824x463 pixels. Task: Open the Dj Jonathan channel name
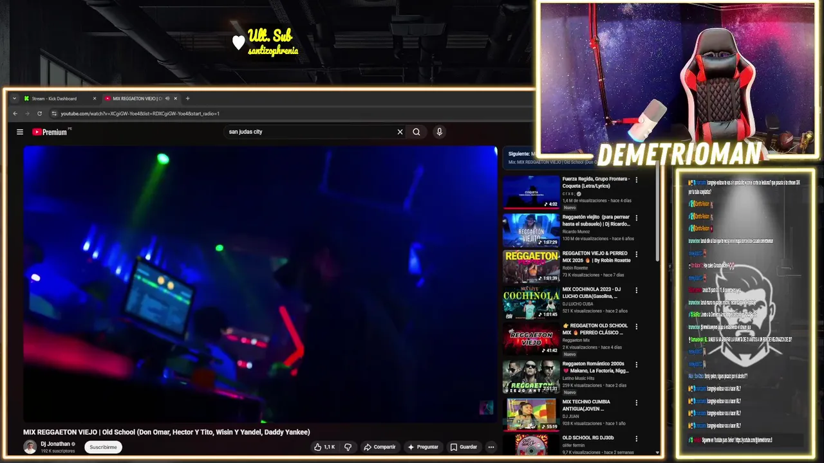[x=55, y=444]
